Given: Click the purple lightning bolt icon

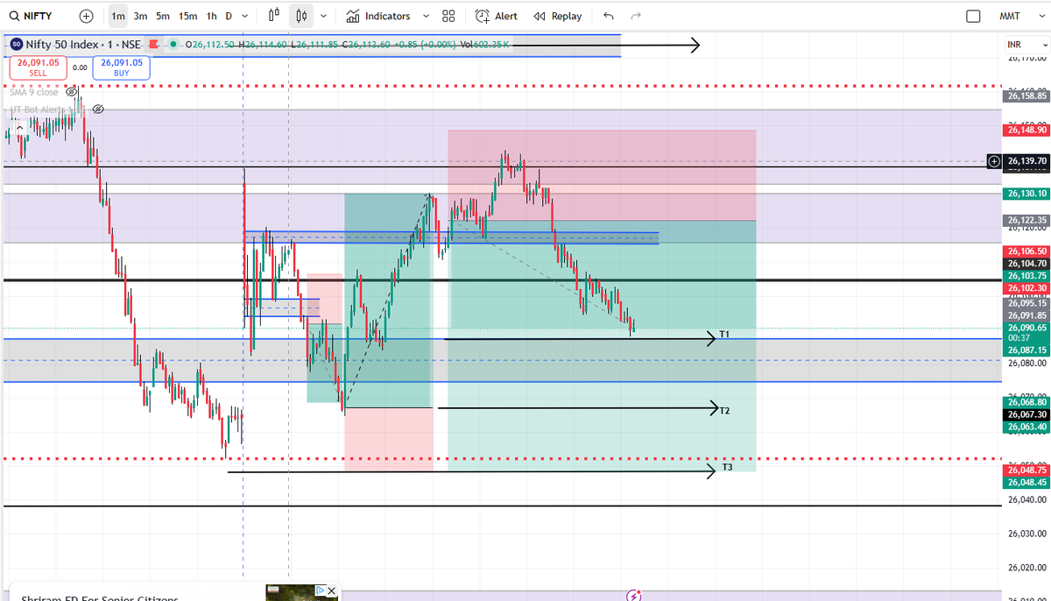Looking at the screenshot, I should coord(634,595).
